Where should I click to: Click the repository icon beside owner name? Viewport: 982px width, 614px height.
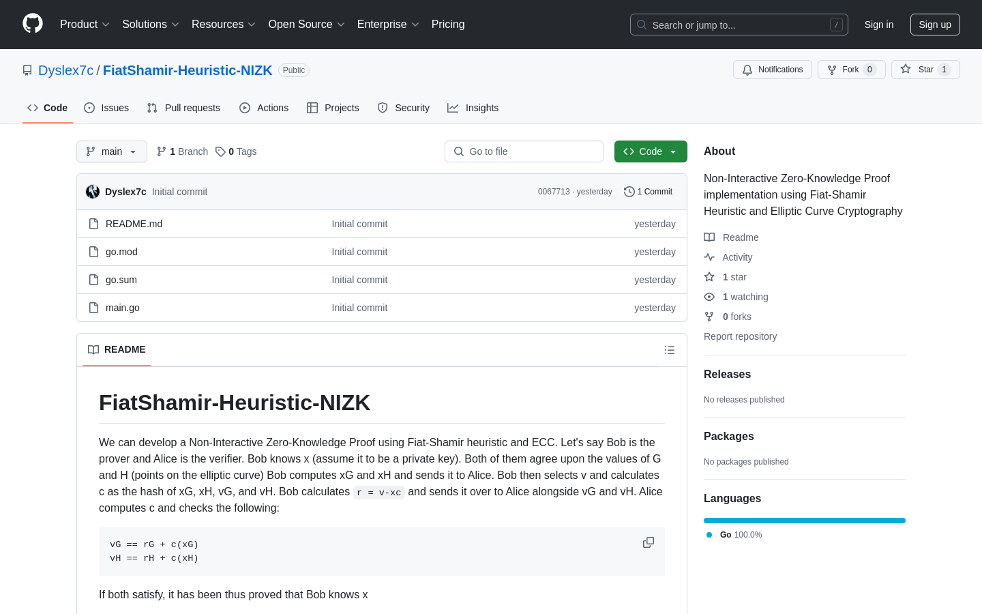[x=27, y=70]
